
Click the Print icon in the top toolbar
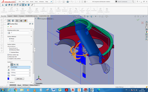68,1
